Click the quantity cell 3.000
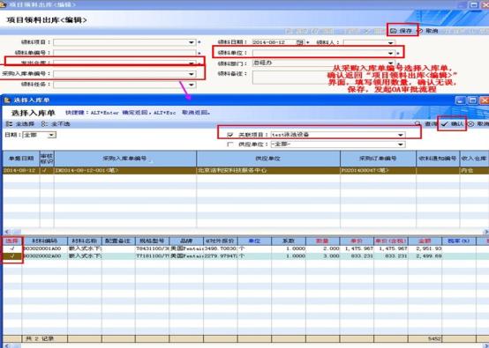489x348 pixels. coord(322,255)
